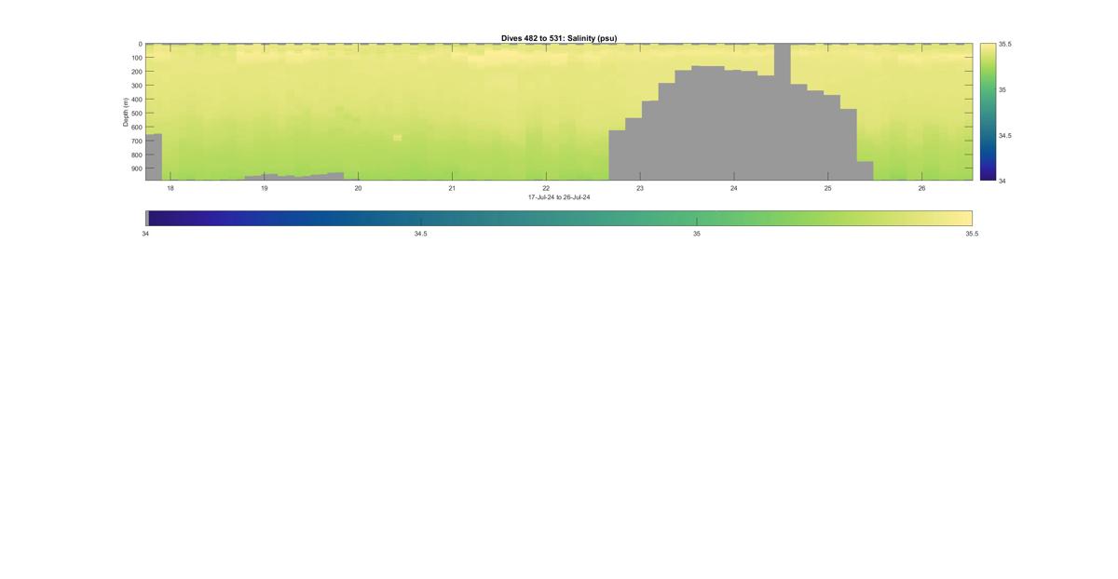This screenshot has width=1118, height=579.
Task: Click the vertical colorbar's 34 tick label
Action: click(1002, 181)
